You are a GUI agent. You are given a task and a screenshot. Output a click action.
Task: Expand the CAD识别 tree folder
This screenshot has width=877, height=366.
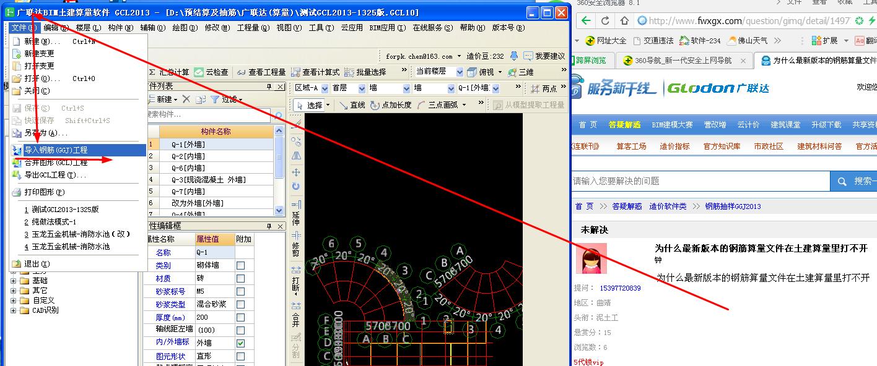click(x=14, y=310)
